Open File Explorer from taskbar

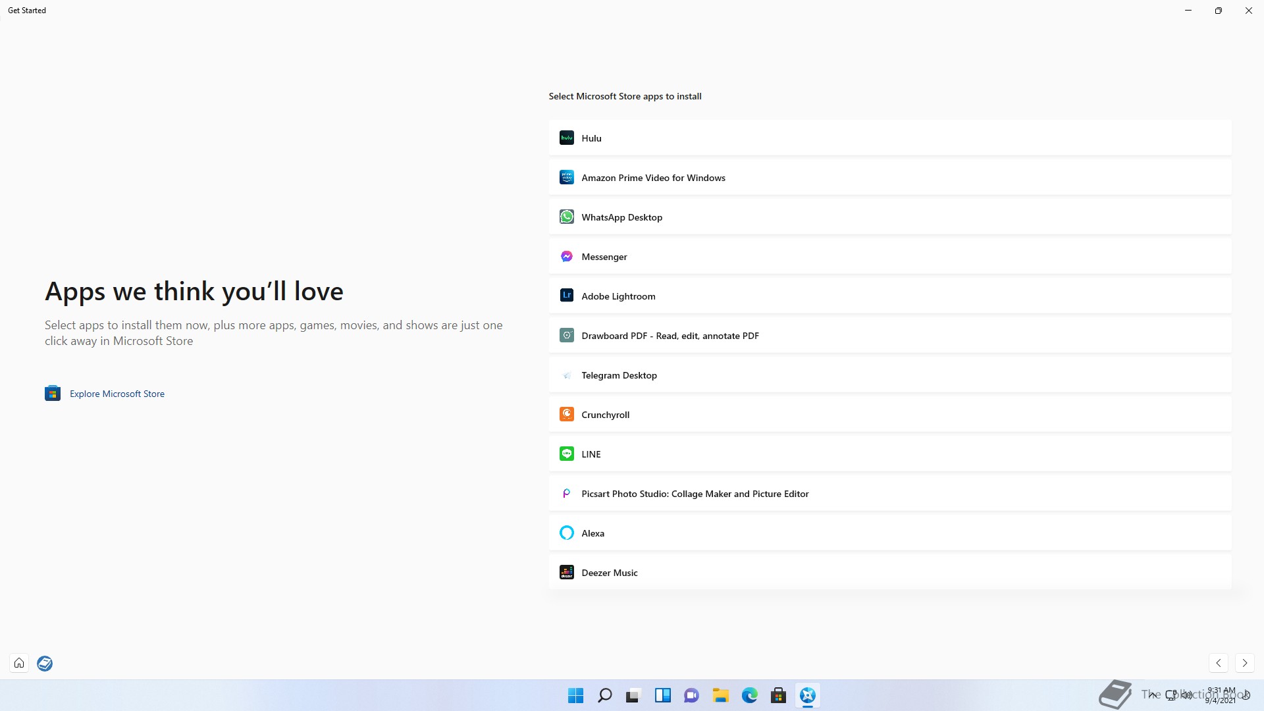click(720, 695)
